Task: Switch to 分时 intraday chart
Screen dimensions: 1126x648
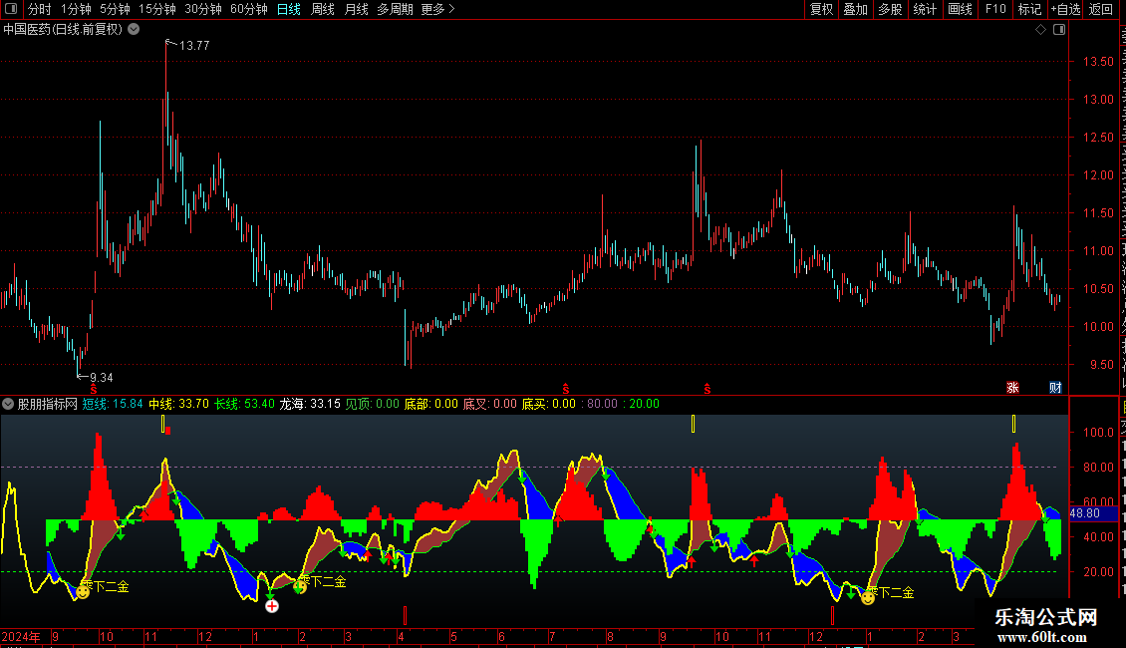Action: [x=40, y=9]
